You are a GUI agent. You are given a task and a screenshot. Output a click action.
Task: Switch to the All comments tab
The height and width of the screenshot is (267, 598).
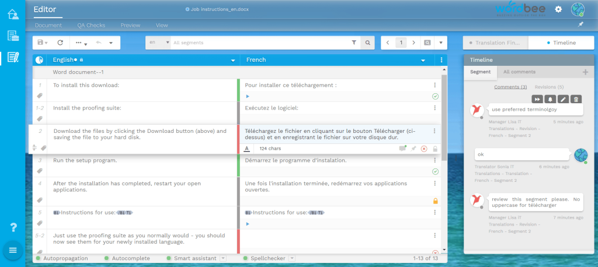pyautogui.click(x=519, y=72)
